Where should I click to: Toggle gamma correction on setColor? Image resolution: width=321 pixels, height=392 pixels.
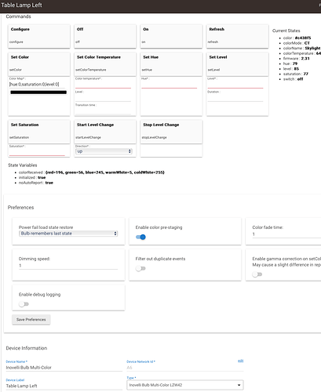257,274
